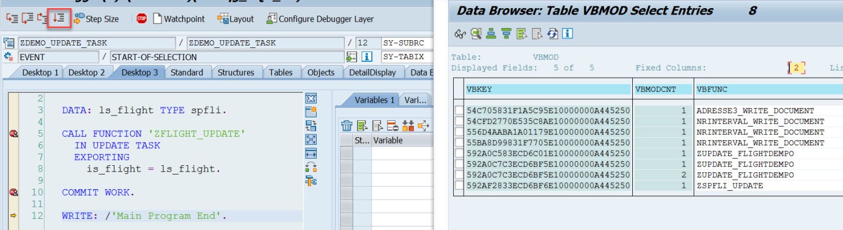
Task: Switch to the Desktop 1 tab
Action: [40, 72]
